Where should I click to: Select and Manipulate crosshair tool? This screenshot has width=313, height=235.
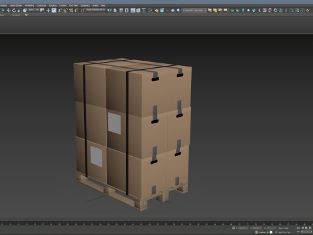point(48,10)
